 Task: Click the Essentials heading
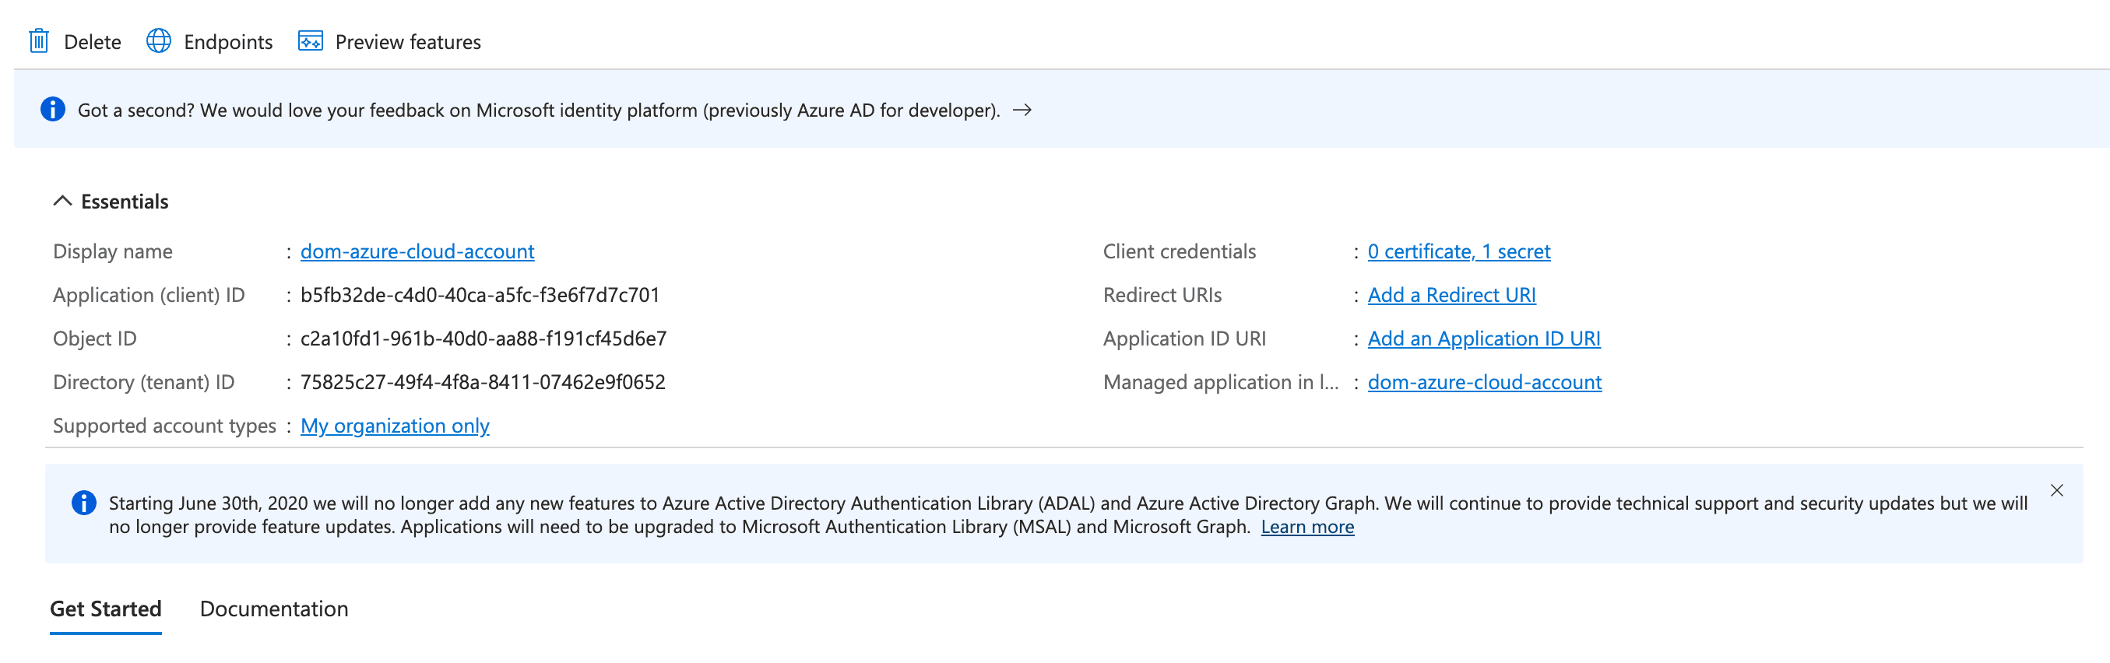click(125, 202)
